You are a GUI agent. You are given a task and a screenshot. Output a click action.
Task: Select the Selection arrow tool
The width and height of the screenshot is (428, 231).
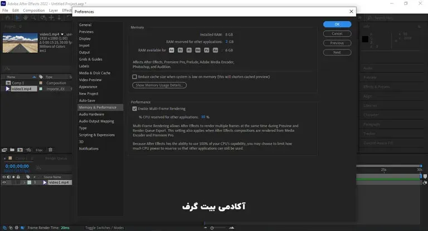(17, 18)
